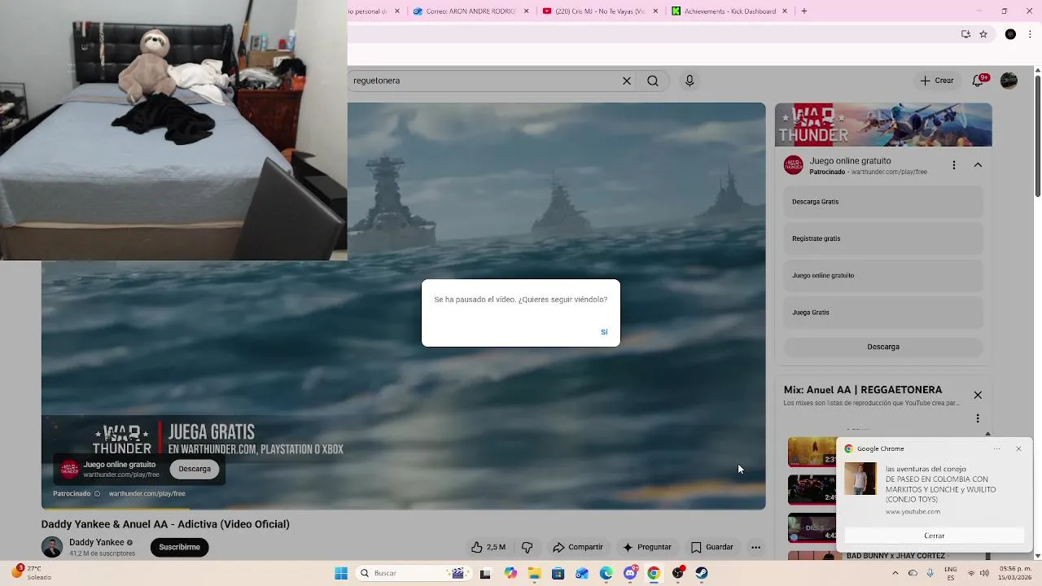Start voice search with the microphone icon
The height and width of the screenshot is (586, 1042).
click(x=690, y=81)
